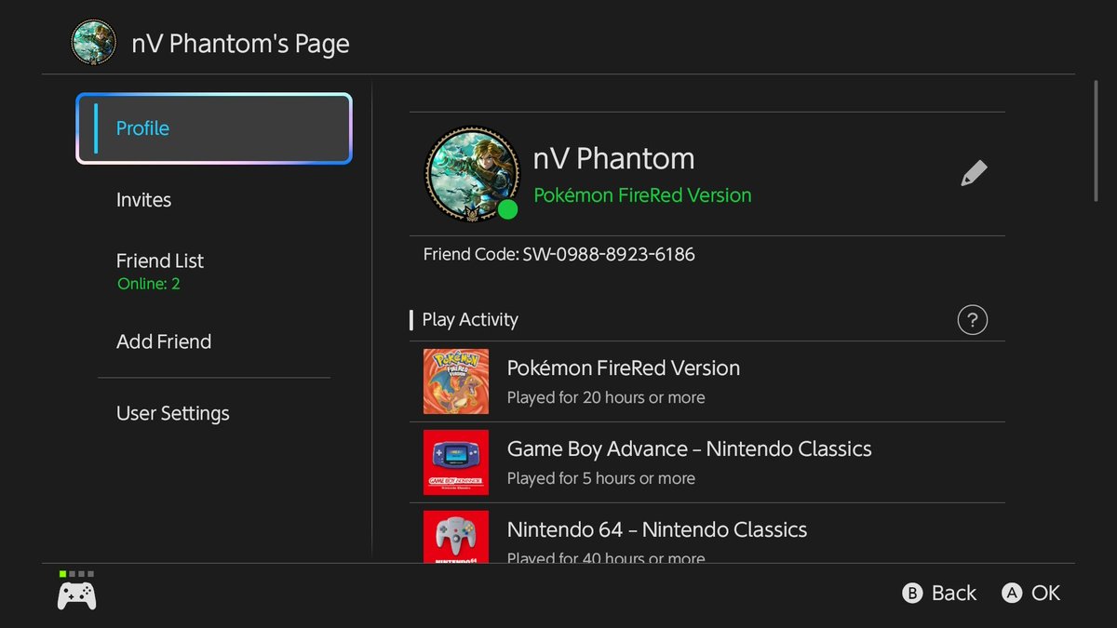Click the green Pokémon FireRed Version status text
This screenshot has height=628, width=1117.
coord(642,195)
